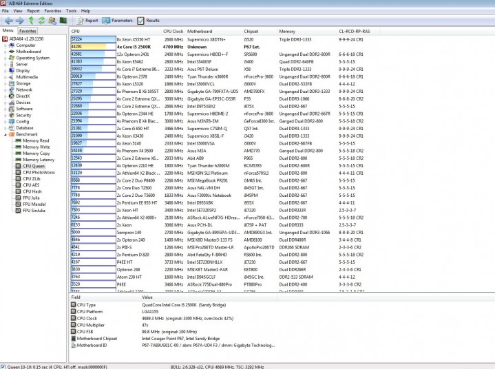Select the Database icon in tree
495x369 pixels.
click(12, 128)
